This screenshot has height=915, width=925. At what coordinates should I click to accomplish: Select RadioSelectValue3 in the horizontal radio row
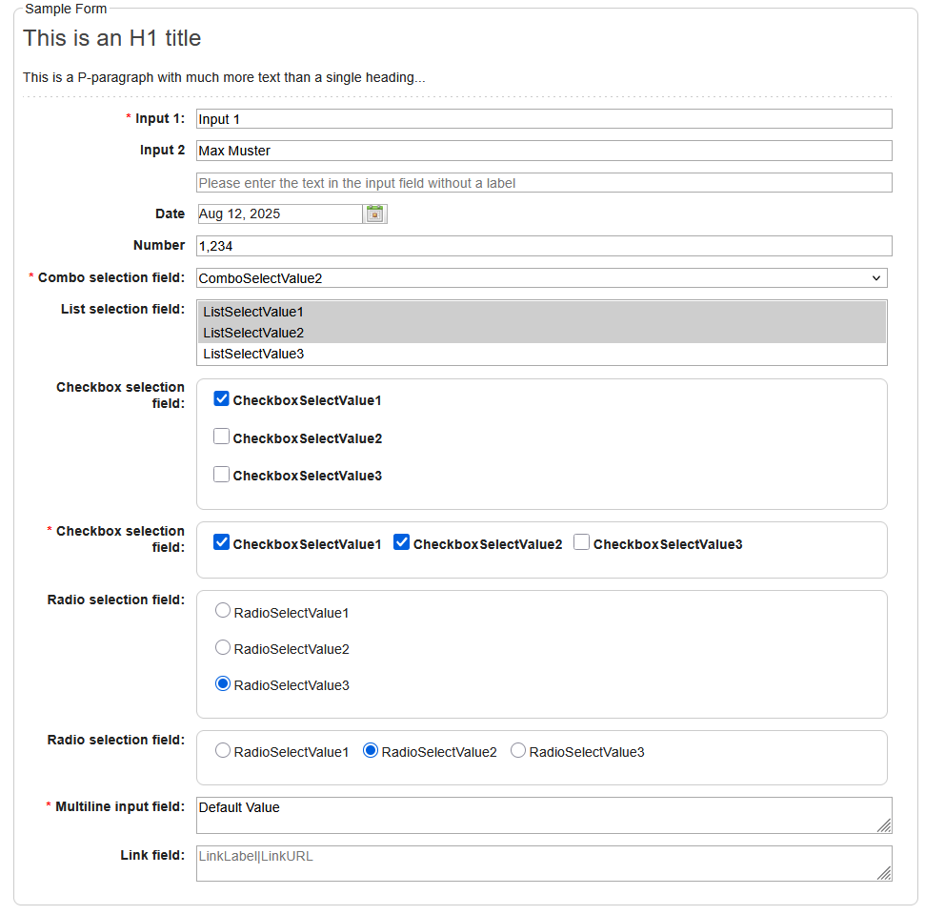518,751
